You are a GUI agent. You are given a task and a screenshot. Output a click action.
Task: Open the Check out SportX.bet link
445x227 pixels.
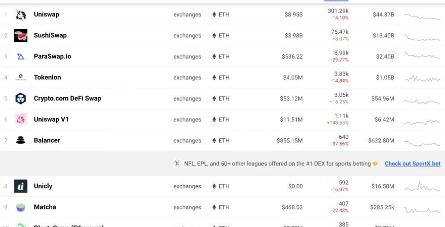pos(412,164)
